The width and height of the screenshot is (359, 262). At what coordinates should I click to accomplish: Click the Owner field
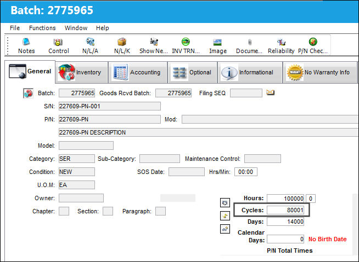81,198
